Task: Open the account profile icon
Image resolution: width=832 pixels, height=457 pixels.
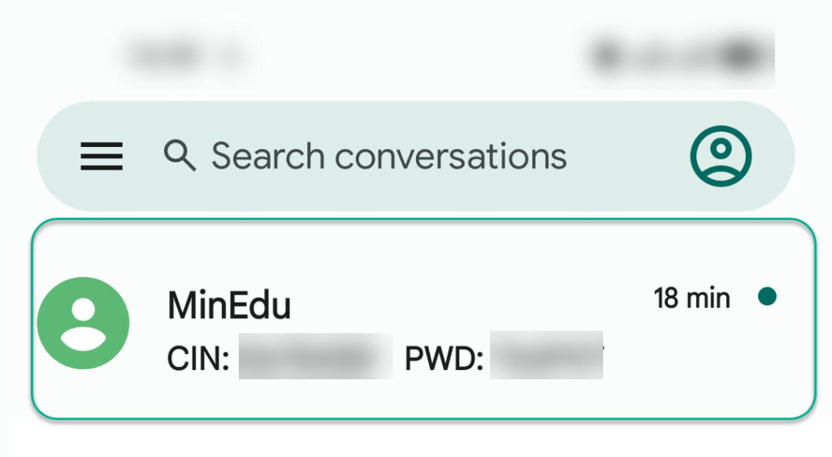Action: 721,156
